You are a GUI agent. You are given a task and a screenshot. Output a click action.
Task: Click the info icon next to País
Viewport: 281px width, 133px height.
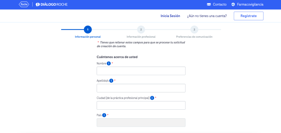[104, 115]
